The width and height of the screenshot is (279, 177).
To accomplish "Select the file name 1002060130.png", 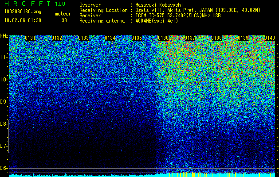I will tap(23, 12).
